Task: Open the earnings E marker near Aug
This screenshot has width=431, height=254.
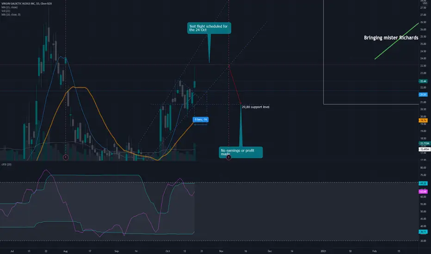Action: 65,157
